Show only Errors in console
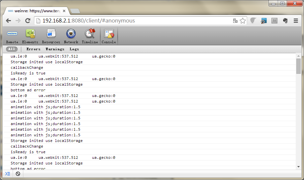This screenshot has width=304, height=180. (x=33, y=49)
